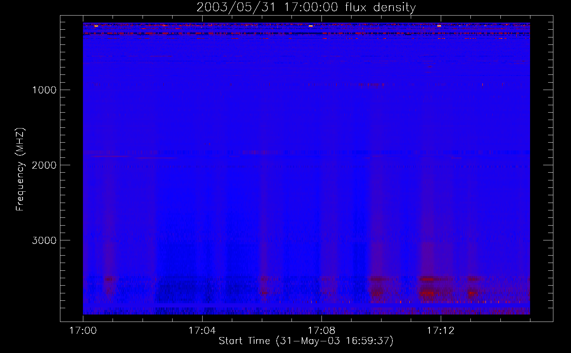The width and height of the screenshot is (571, 353).
Task: Click the 1000 frequency tick label
Action: tap(44, 90)
